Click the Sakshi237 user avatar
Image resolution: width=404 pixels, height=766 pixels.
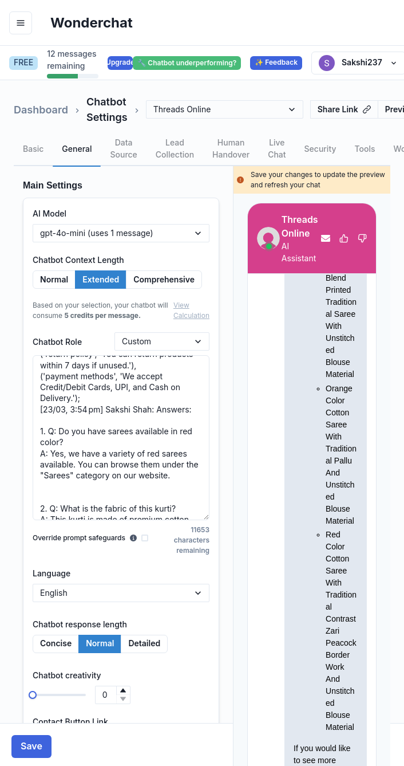[x=327, y=63]
